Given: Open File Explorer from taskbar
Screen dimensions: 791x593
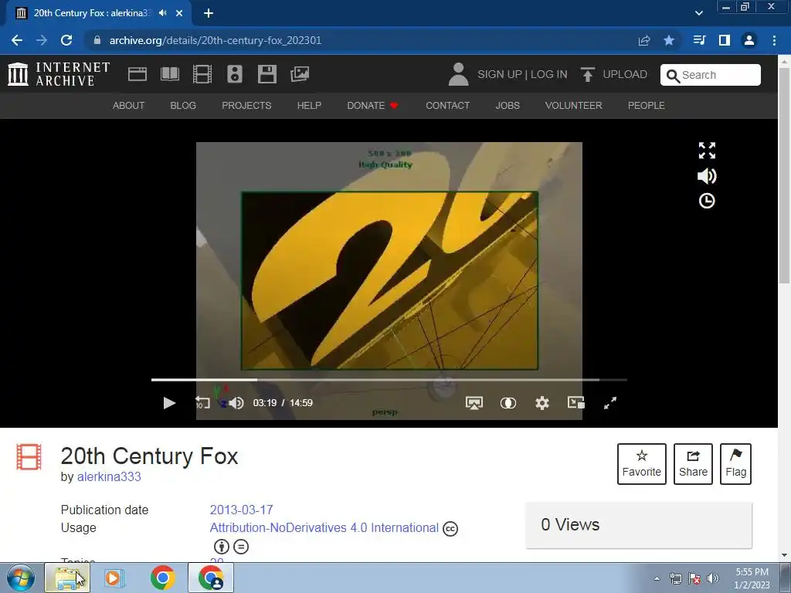Looking at the screenshot, I should coord(67,578).
